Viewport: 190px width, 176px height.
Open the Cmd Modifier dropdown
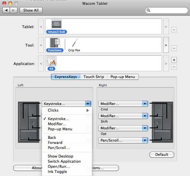pyautogui.click(x=123, y=104)
